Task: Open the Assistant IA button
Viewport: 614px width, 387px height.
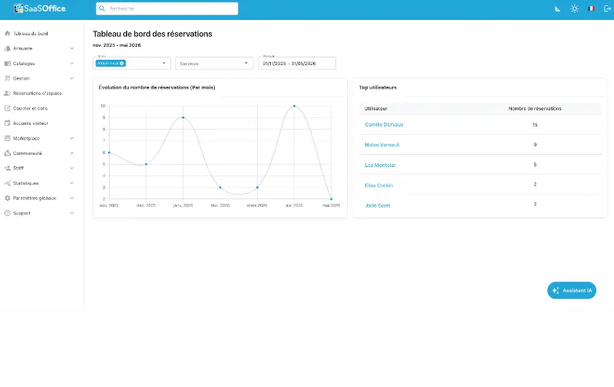Action: (x=572, y=290)
